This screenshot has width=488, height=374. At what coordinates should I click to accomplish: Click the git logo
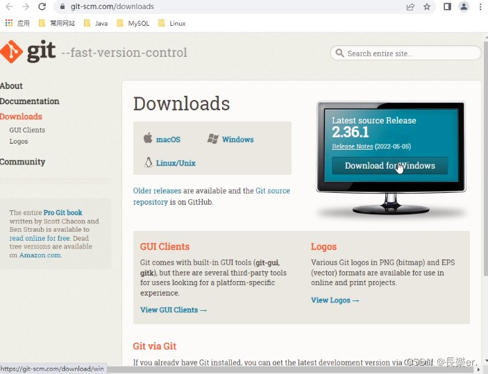pyautogui.click(x=28, y=51)
